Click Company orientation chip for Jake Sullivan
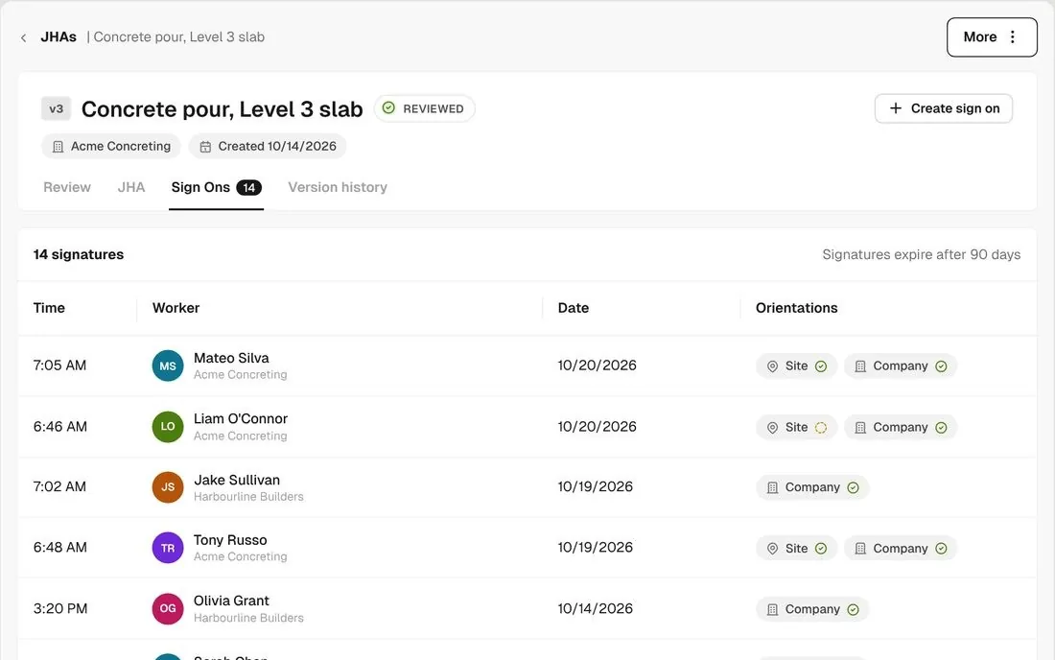This screenshot has width=1055, height=660. (x=812, y=487)
